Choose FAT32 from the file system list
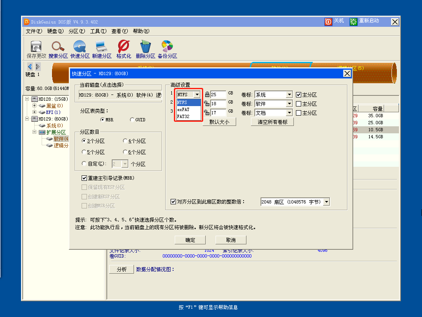Viewport: 422px width, 317px height. pyautogui.click(x=189, y=116)
